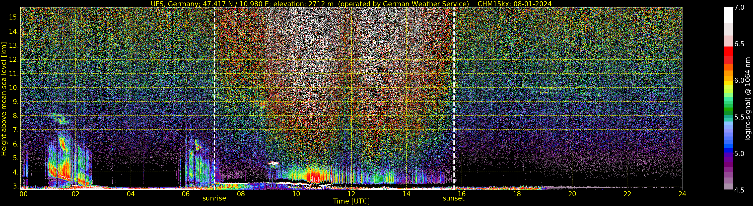Click the '12.' height tick label
The image size is (753, 206).
pos(14,59)
